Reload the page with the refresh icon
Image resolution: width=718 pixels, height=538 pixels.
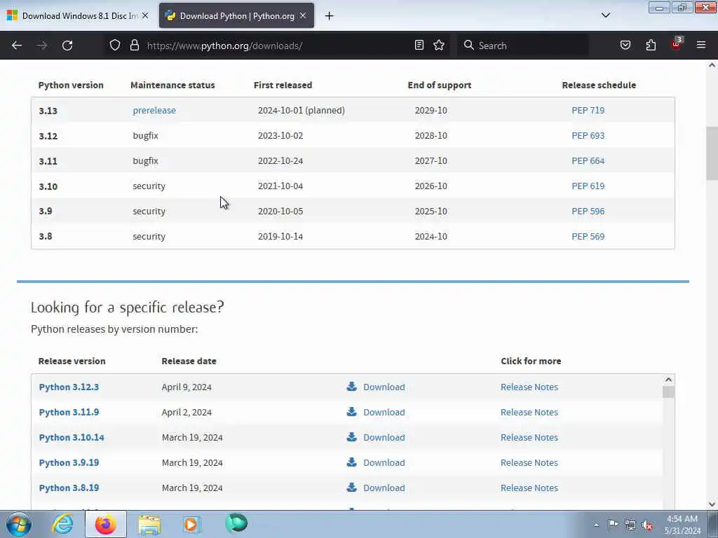tap(67, 46)
